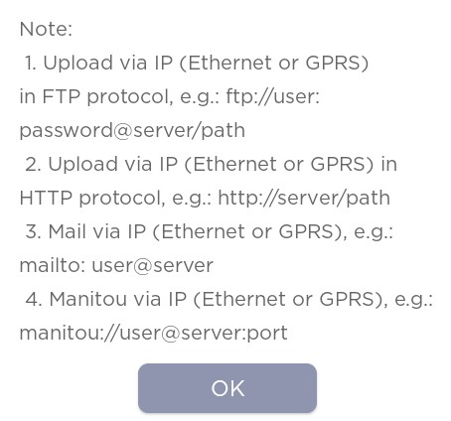
Task: Click the 'manitou://user@server:port' example text
Action: [x=153, y=334]
